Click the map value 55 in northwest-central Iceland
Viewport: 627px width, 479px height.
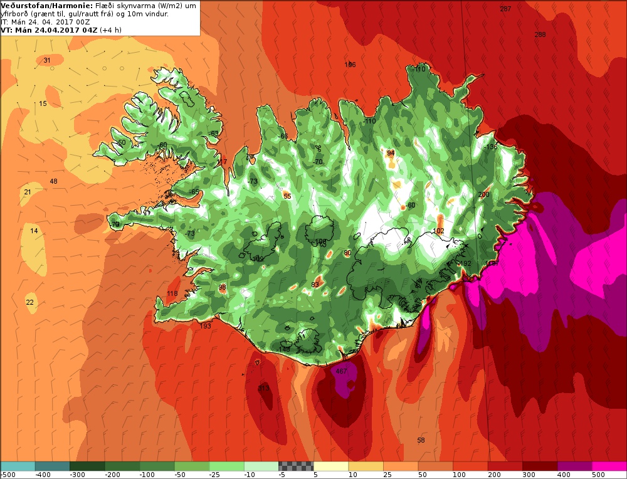tap(287, 196)
